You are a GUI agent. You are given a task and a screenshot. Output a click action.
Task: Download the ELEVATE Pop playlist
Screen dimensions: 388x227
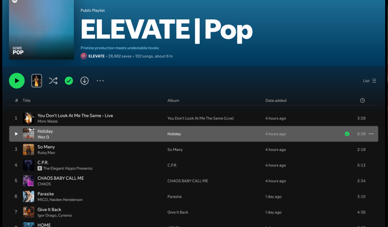click(84, 81)
